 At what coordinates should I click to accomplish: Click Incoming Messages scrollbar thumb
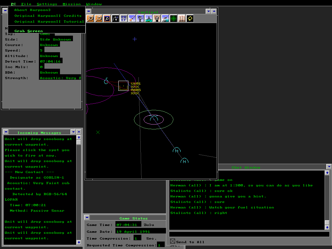[79, 142]
